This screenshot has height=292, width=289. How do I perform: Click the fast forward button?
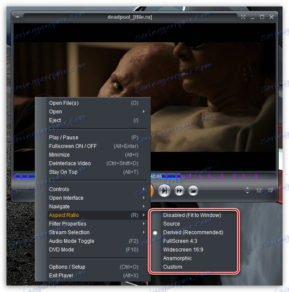point(179,191)
